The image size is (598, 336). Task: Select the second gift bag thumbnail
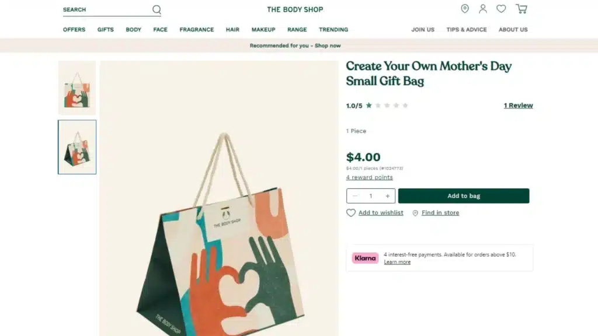pos(77,147)
